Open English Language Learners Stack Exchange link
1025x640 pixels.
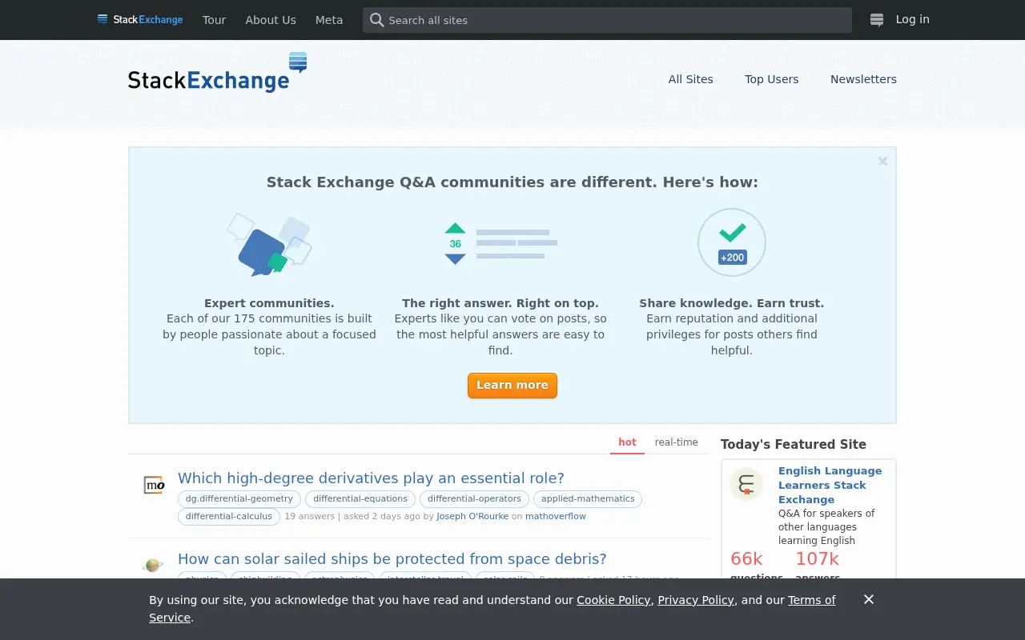830,485
